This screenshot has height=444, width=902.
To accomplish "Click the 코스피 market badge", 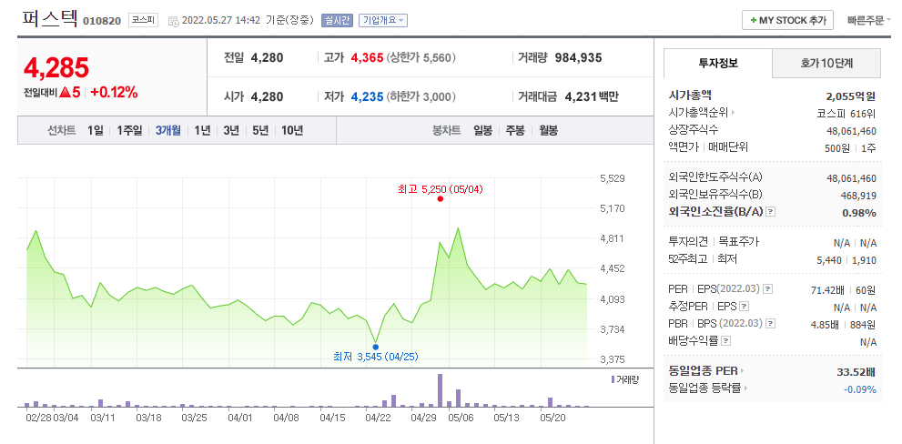I will click(143, 20).
